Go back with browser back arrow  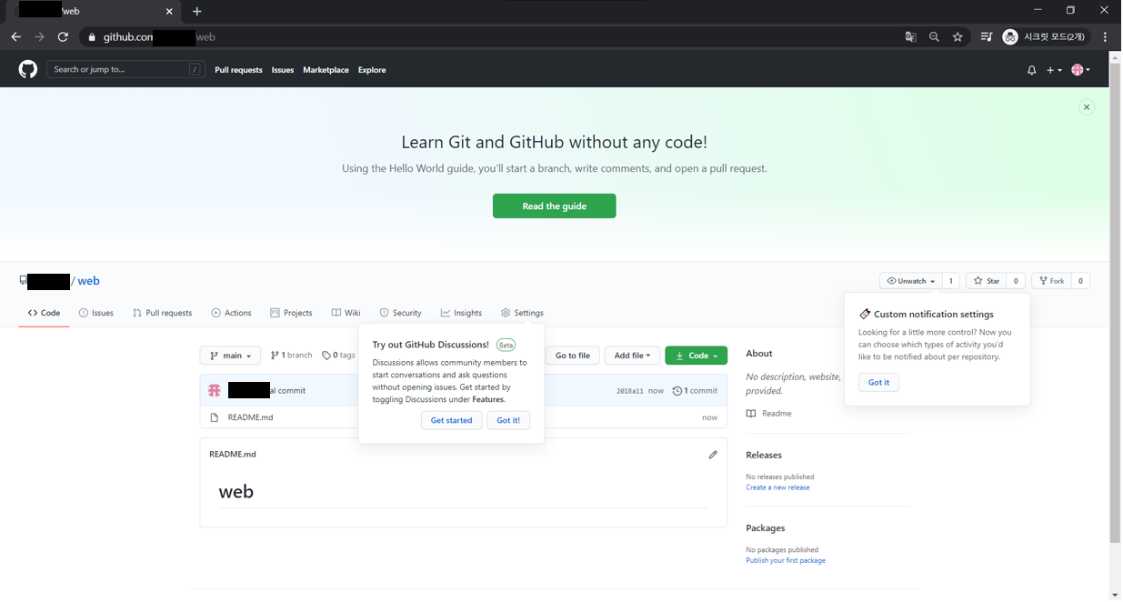click(x=15, y=37)
